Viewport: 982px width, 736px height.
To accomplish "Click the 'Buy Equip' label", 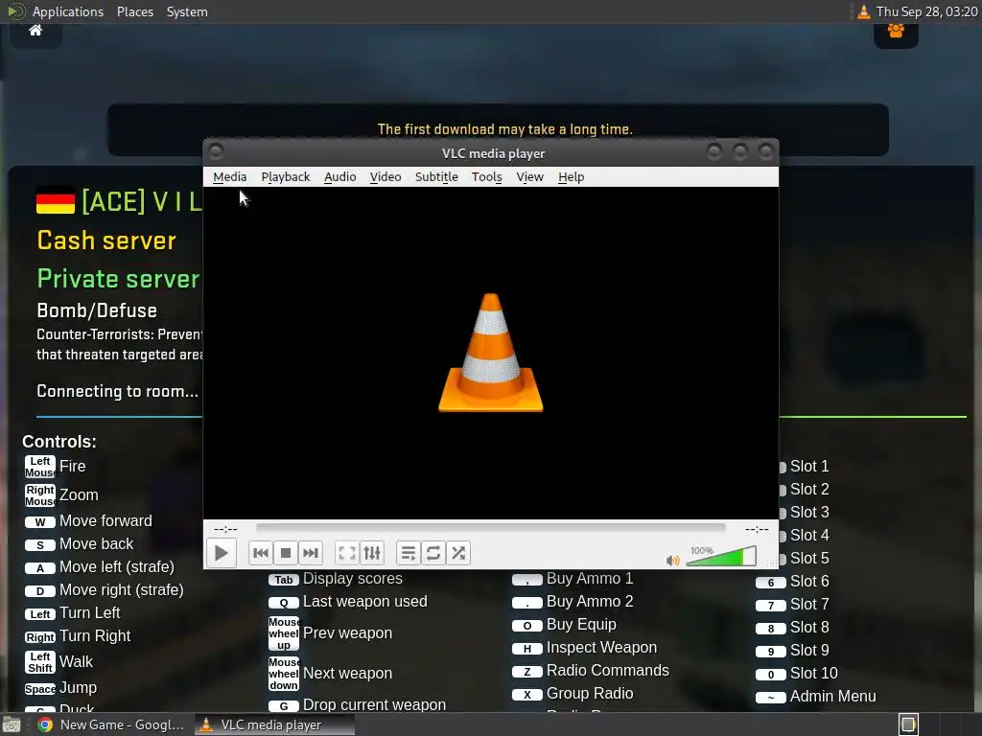I will click(581, 625).
